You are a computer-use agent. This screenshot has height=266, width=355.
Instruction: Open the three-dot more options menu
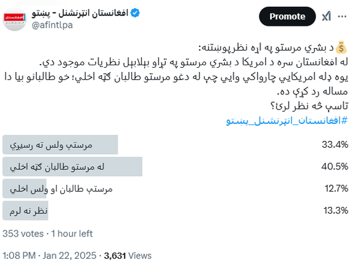pos(342,16)
